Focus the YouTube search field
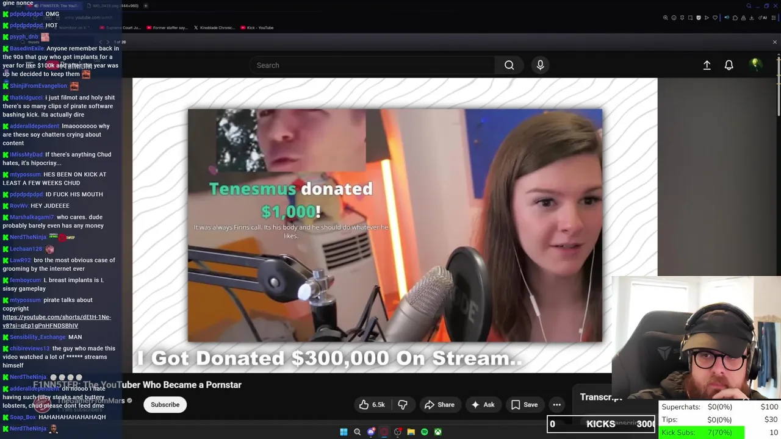The image size is (781, 439). click(x=372, y=65)
